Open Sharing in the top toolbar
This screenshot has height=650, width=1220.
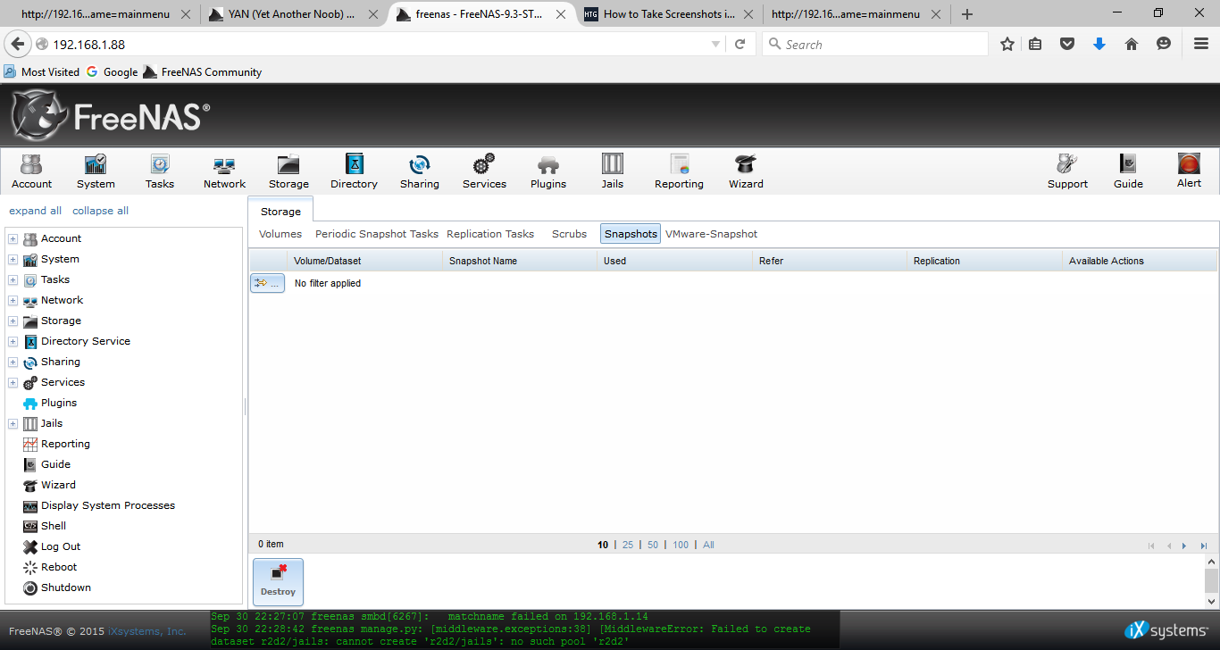[x=420, y=171]
